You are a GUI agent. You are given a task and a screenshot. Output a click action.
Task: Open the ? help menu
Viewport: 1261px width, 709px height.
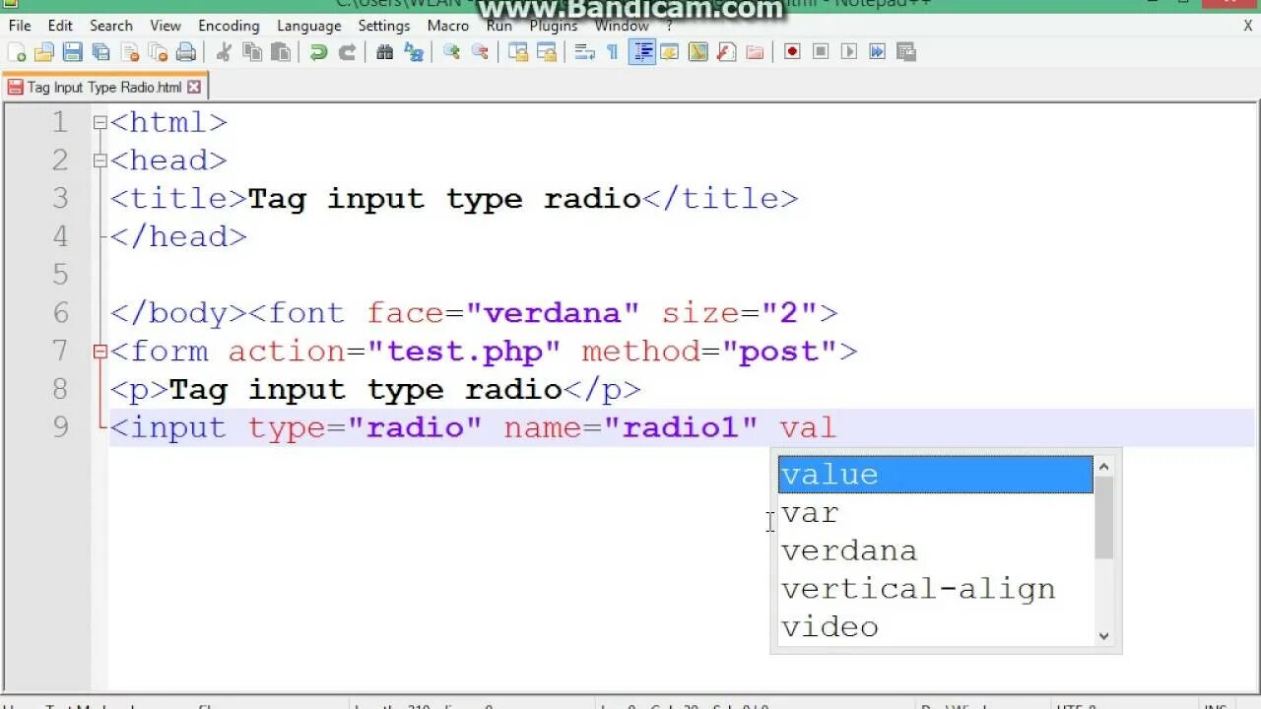[670, 26]
